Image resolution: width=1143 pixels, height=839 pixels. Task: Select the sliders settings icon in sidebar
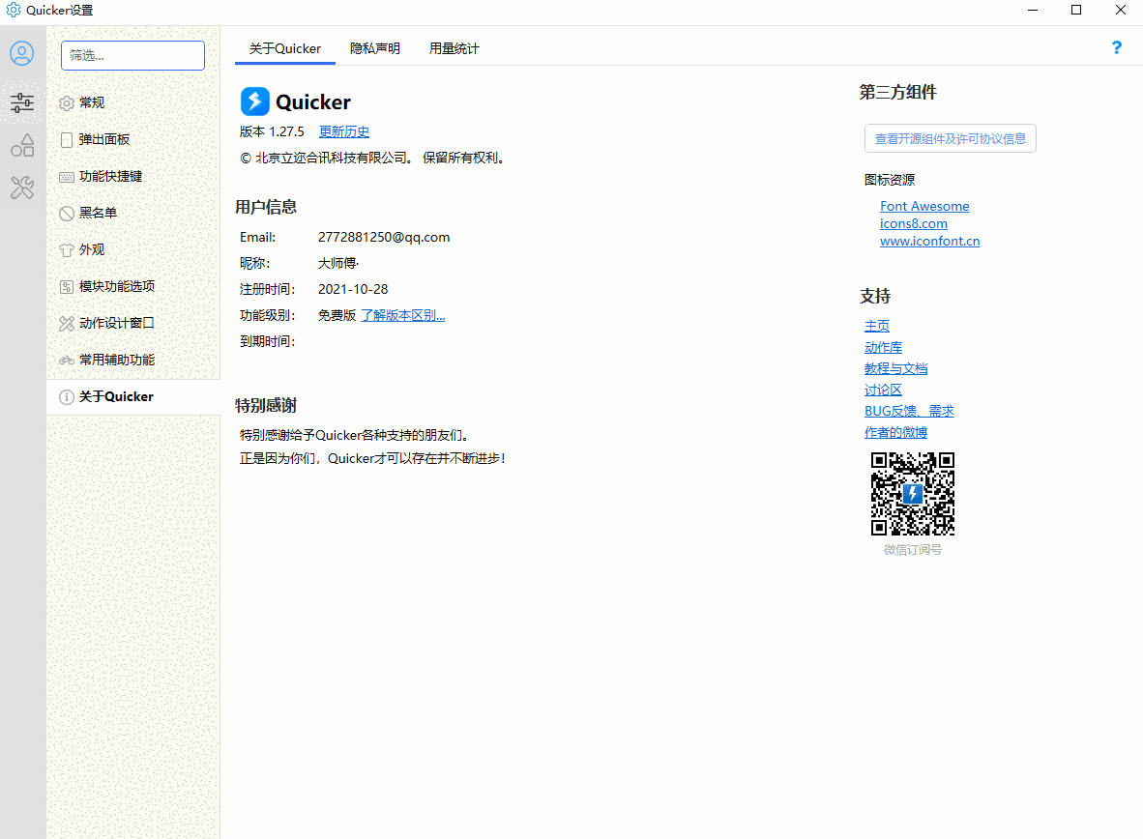pos(21,103)
